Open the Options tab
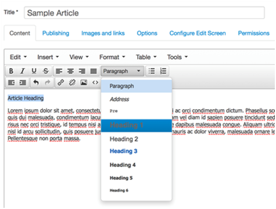This screenshot has width=276, height=209. pos(147,33)
